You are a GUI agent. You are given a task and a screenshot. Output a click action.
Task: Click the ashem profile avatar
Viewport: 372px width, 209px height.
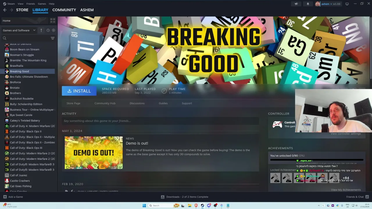[317, 4]
